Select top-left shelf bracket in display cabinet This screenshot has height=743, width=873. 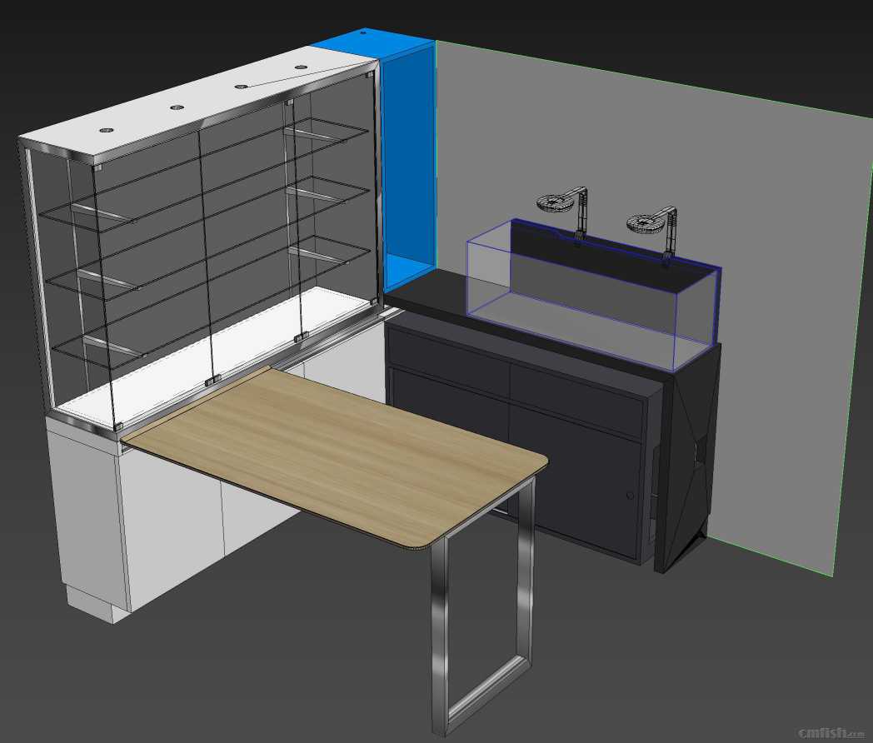(102, 215)
